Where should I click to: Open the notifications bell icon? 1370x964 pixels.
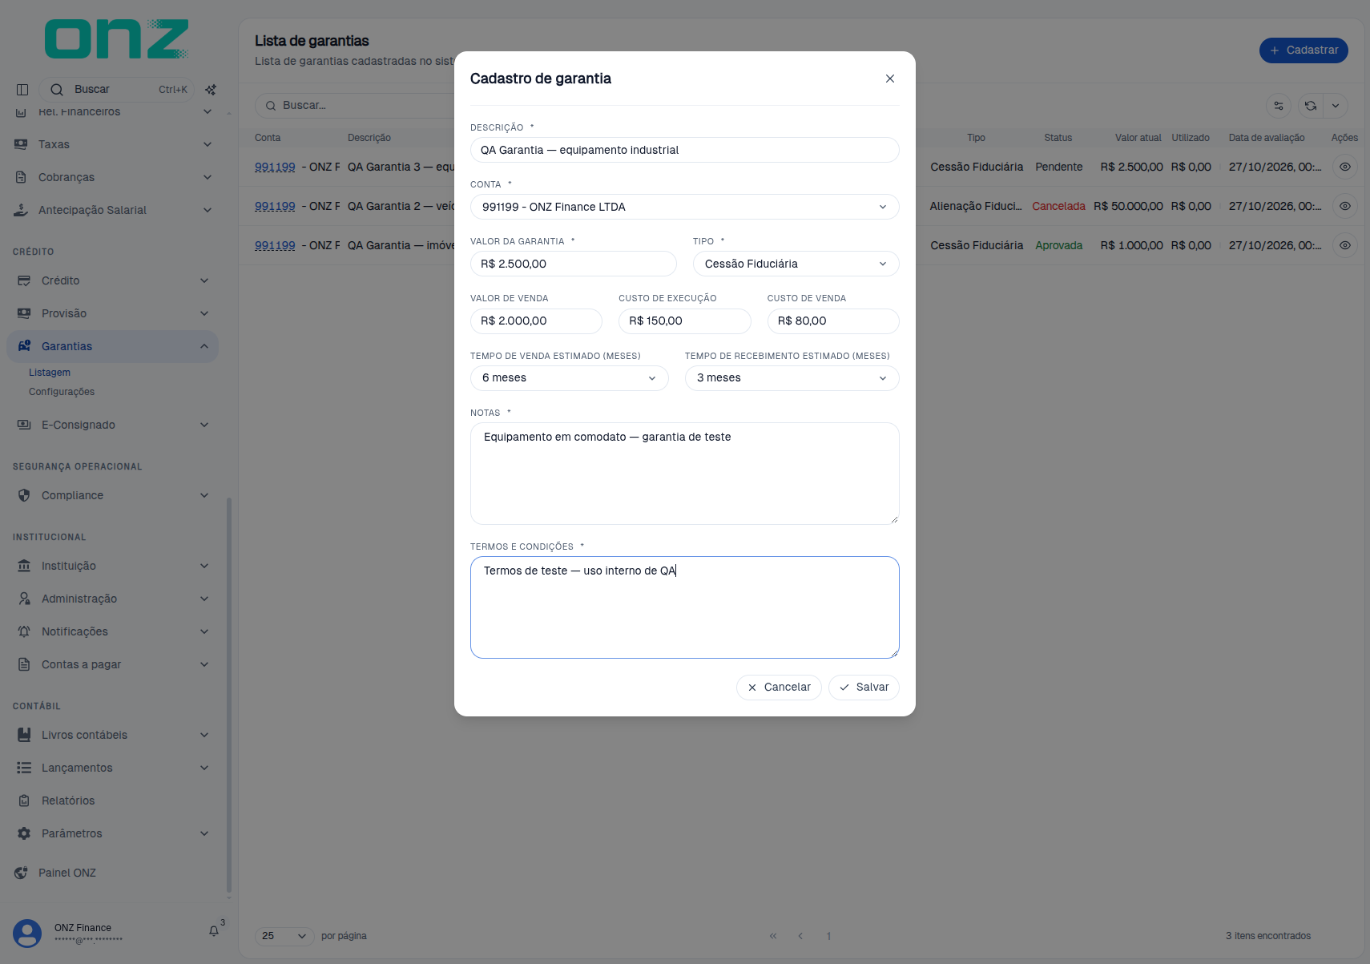point(214,931)
